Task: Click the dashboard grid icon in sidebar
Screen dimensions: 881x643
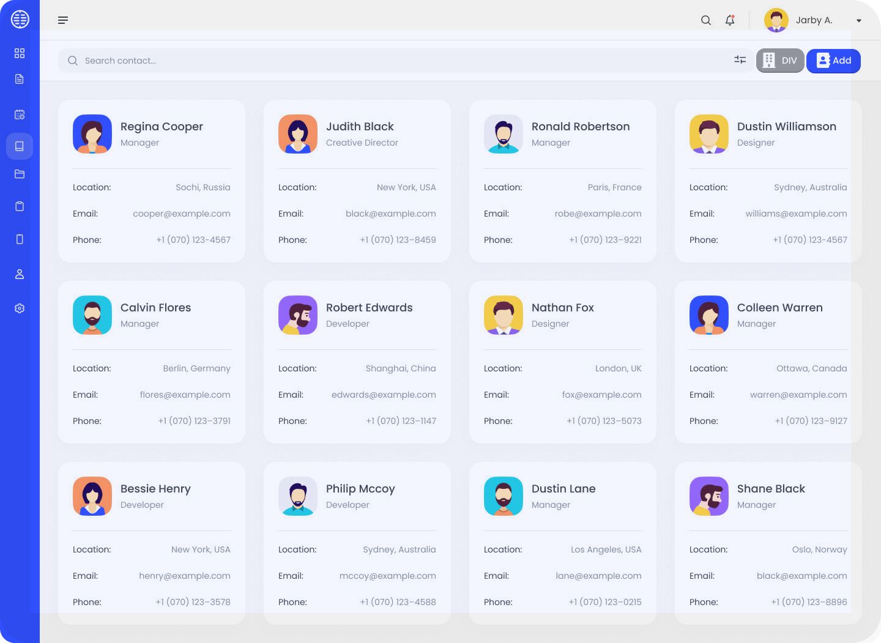Action: [x=20, y=53]
